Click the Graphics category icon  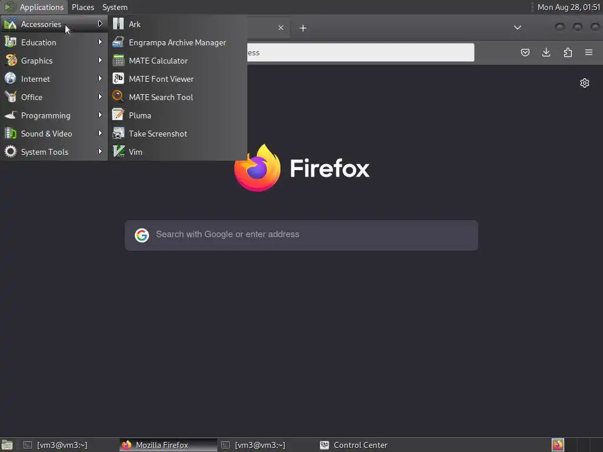(11, 60)
